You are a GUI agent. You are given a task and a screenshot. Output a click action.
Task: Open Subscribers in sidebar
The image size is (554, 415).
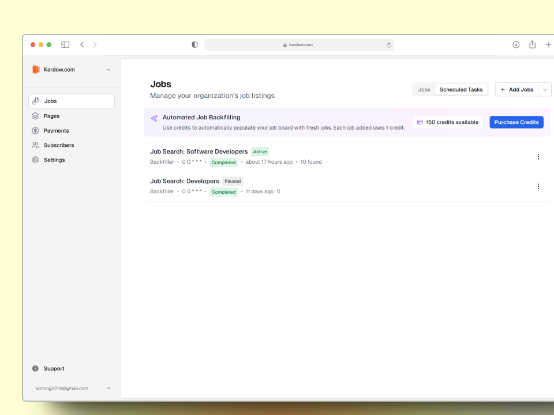(x=58, y=145)
